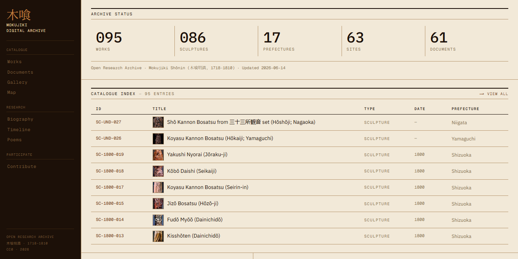Open the Works catalogue page
This screenshot has width=518, height=259.
15,62
